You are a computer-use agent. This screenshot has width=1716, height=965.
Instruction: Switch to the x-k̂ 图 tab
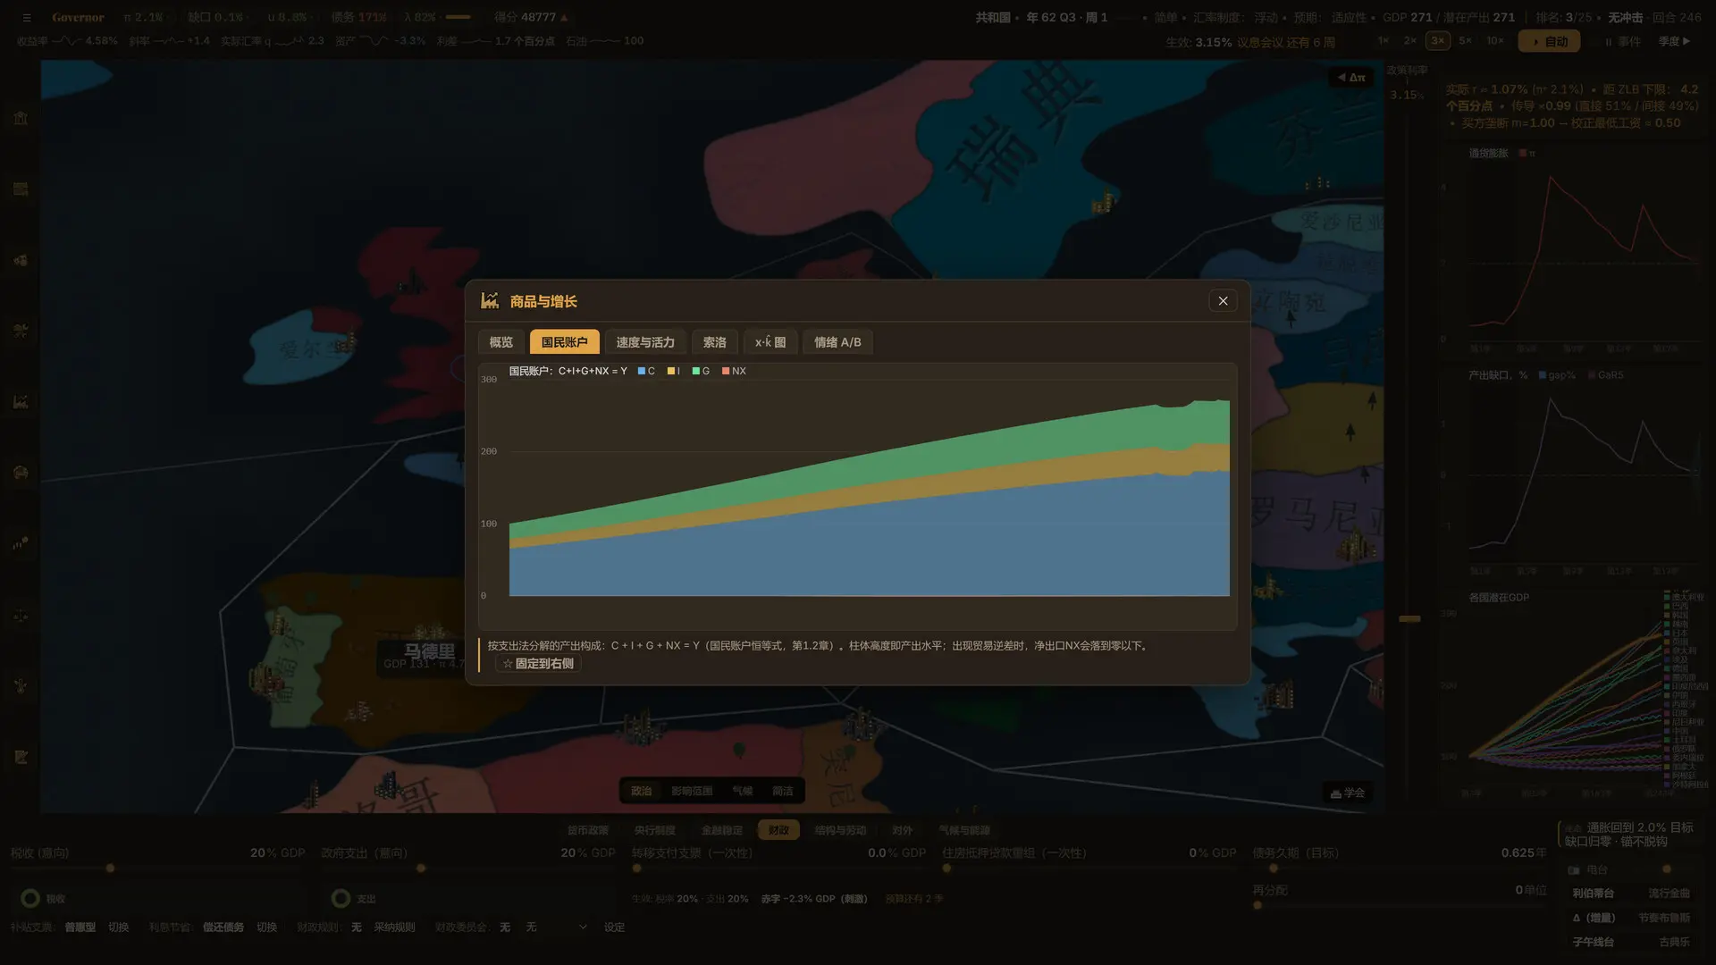(770, 342)
